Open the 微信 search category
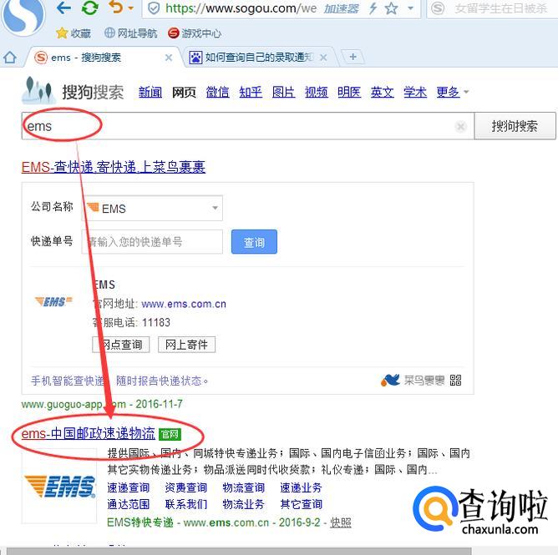558x555 pixels. 217,92
